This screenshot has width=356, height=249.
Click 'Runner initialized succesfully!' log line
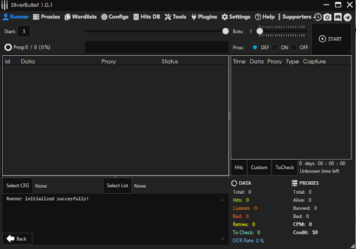47,199
